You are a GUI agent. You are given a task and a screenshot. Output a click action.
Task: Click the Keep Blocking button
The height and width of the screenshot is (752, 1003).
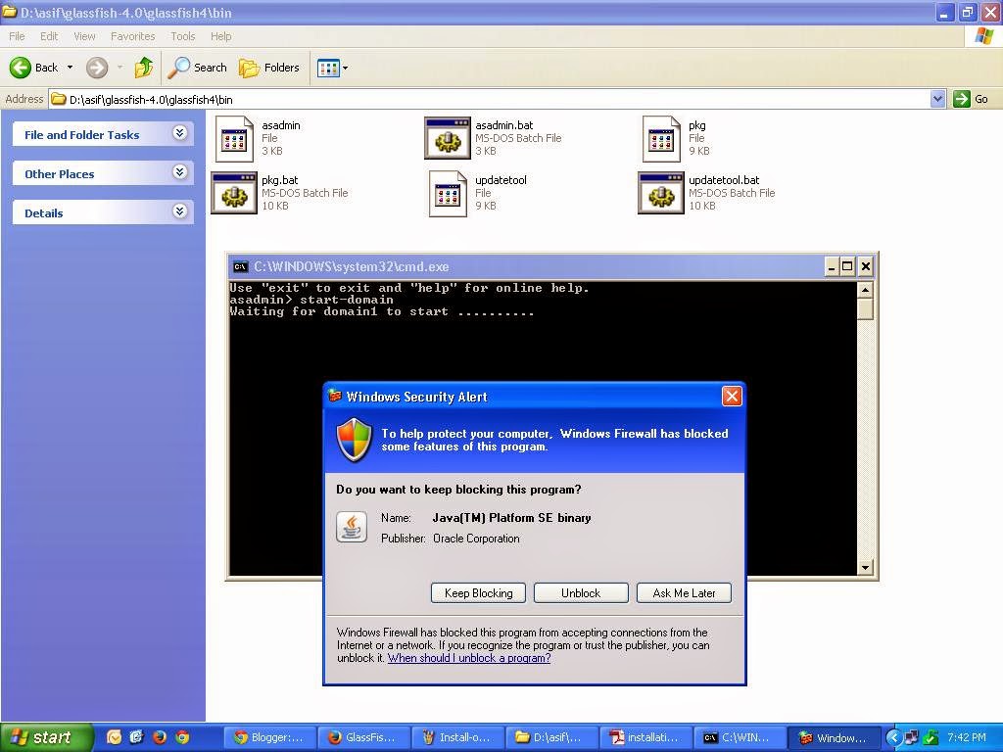point(478,592)
